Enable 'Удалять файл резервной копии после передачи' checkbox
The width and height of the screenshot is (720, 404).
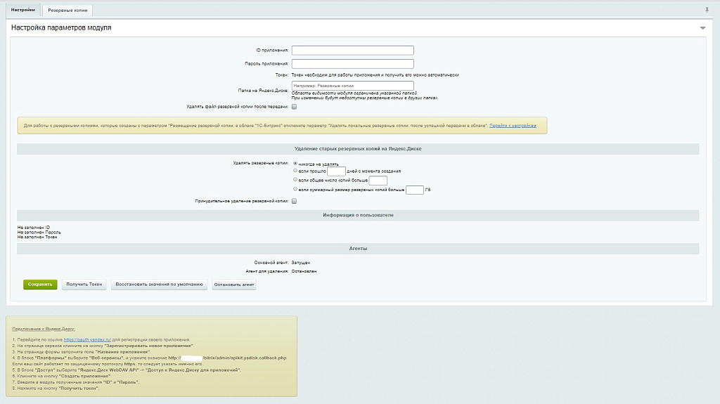[x=295, y=107]
